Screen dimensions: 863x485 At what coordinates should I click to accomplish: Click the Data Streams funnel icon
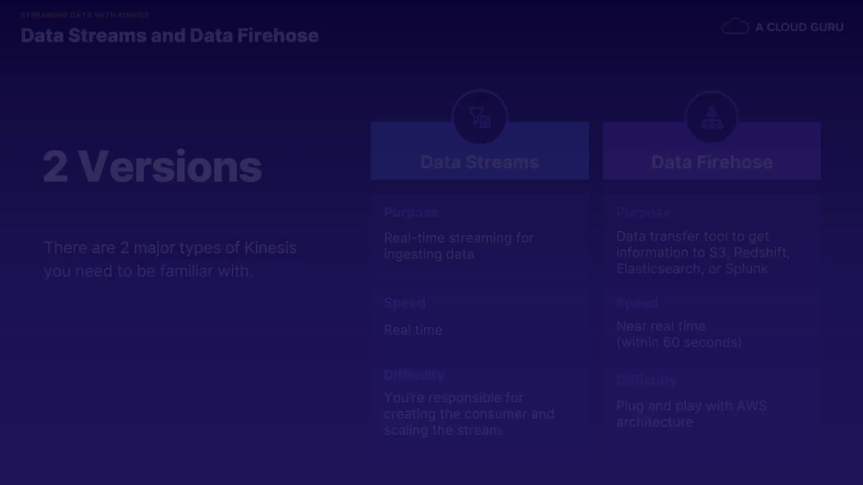click(480, 117)
